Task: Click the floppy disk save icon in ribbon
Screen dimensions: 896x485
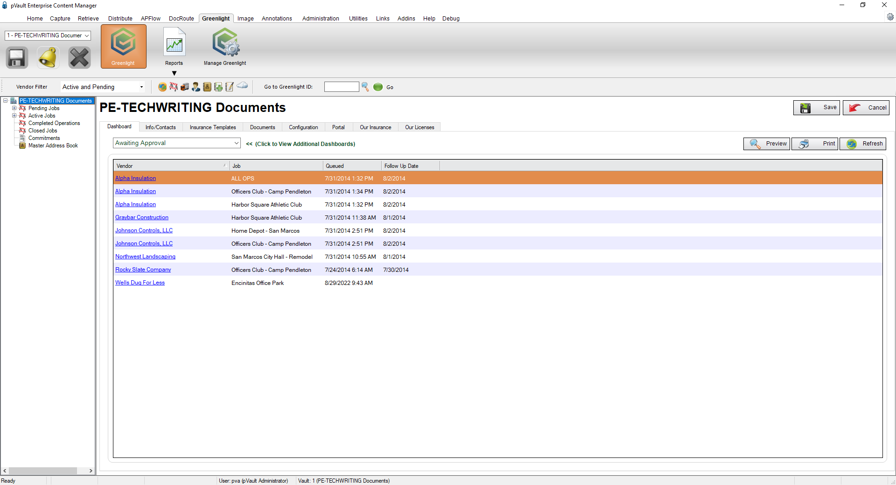Action: click(x=17, y=58)
